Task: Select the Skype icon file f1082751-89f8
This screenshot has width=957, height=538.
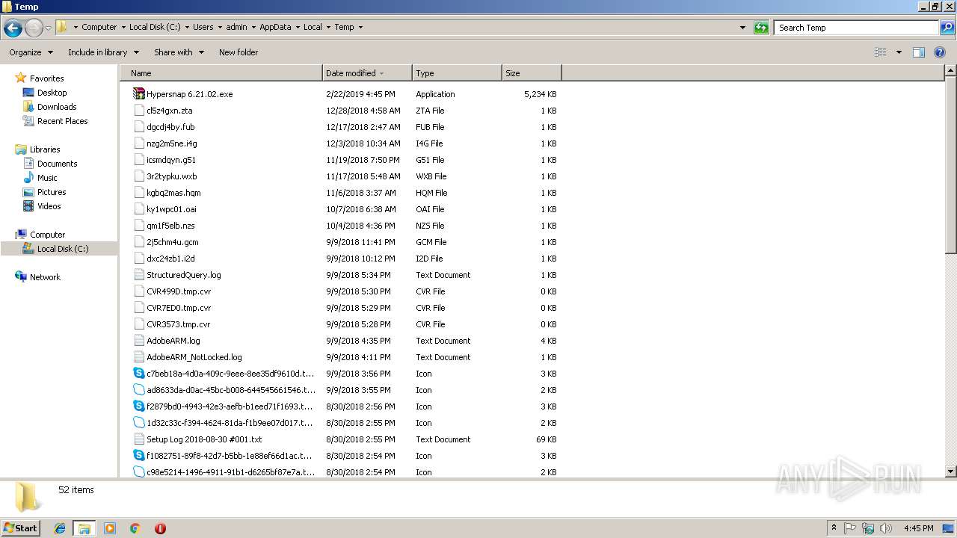Action: click(x=139, y=456)
